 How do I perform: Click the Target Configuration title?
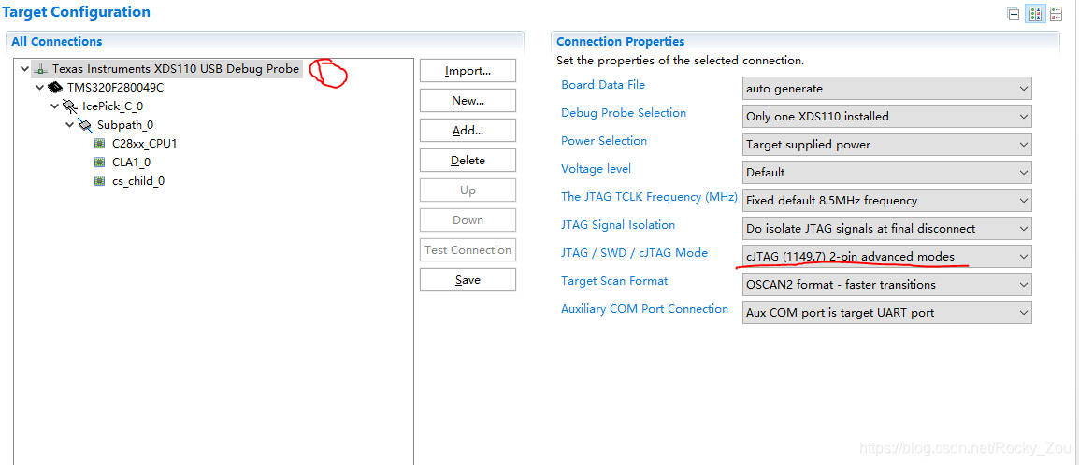tap(77, 12)
